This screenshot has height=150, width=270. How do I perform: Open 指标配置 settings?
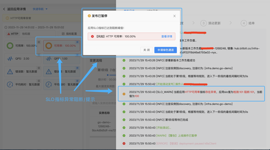pyautogui.click(x=69, y=34)
